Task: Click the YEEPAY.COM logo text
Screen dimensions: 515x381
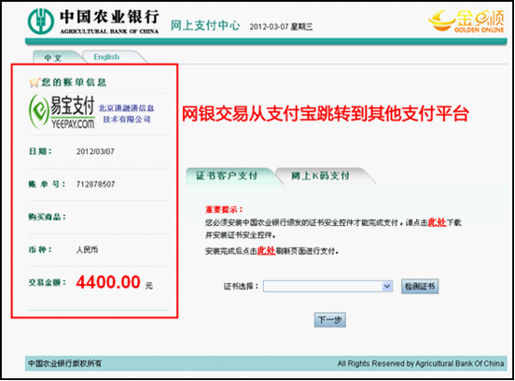Action: 73,123
